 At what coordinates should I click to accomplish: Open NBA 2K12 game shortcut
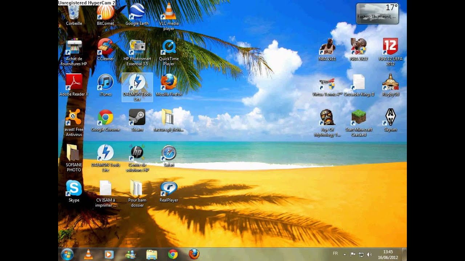click(359, 49)
